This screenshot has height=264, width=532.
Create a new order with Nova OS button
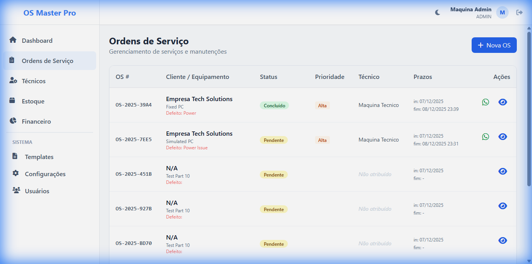[494, 45]
